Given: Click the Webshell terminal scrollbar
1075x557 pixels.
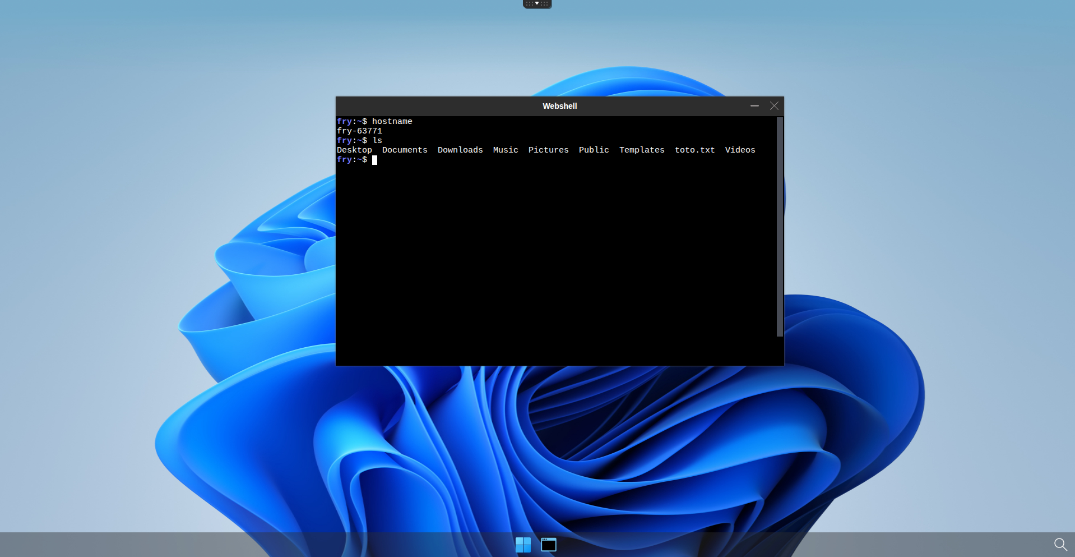Looking at the screenshot, I should (780, 227).
